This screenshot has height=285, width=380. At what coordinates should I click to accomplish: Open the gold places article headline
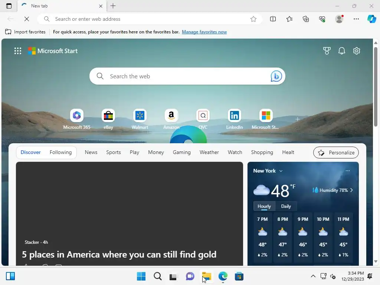[x=119, y=255]
